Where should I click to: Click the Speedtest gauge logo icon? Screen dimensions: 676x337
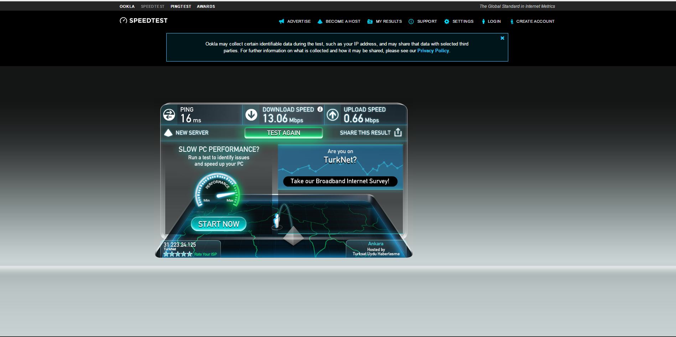123,21
